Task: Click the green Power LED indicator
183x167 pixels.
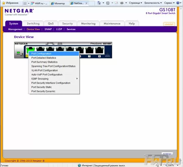Action: tap(18, 52)
